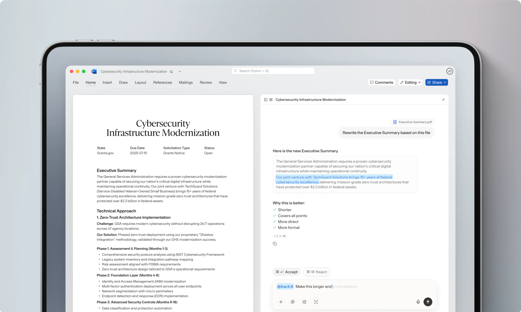Click the microphone voice input icon
The width and height of the screenshot is (521, 312).
[418, 302]
